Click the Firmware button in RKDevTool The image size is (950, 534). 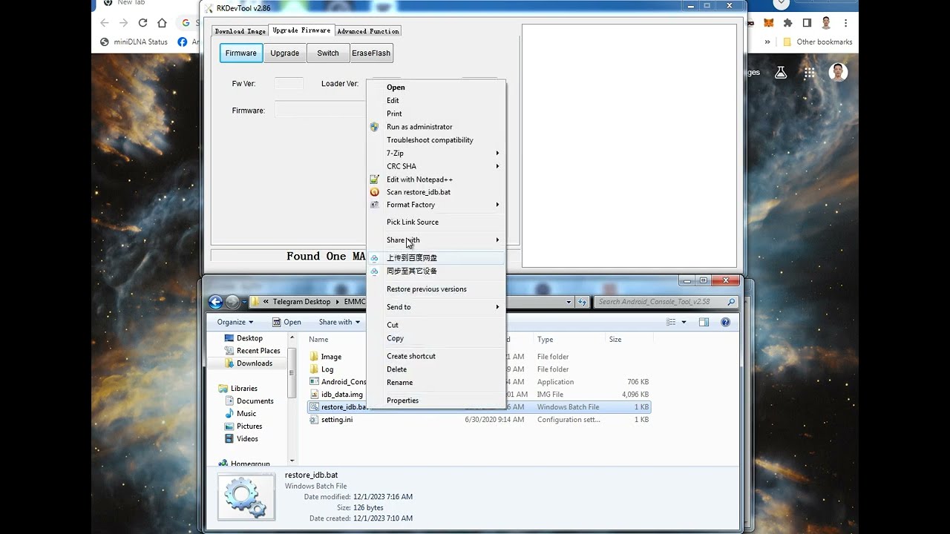click(x=241, y=53)
